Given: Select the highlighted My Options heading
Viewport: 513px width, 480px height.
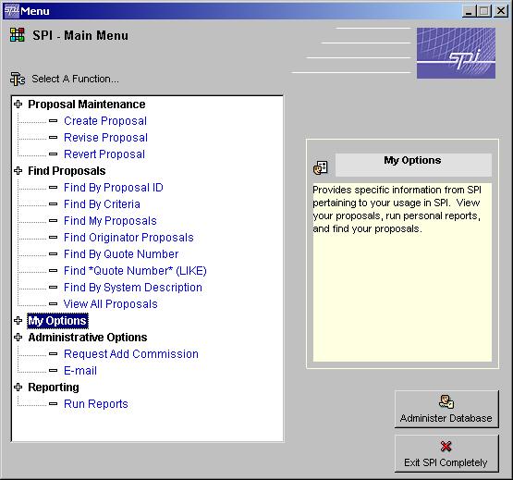Looking at the screenshot, I should (x=57, y=321).
